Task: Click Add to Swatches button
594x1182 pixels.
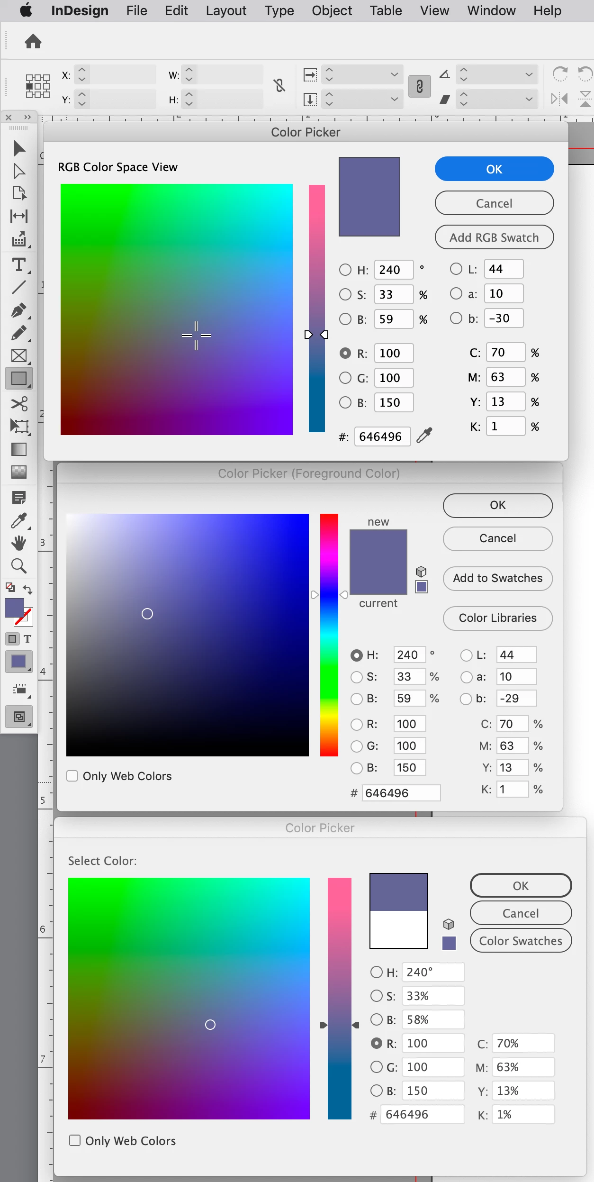Action: pyautogui.click(x=497, y=578)
